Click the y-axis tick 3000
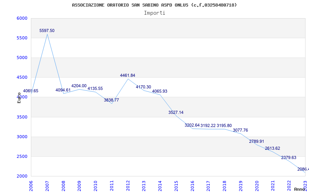Viewport: 309px width, 193px height. coord(22,137)
